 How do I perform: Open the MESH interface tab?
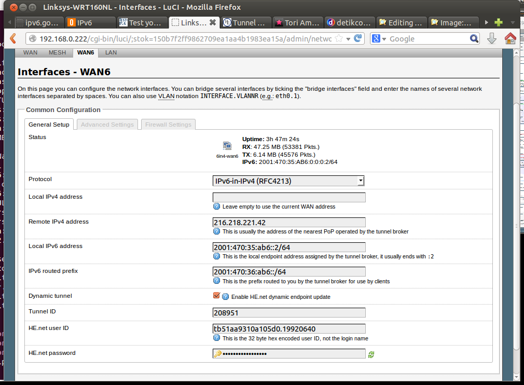click(x=57, y=52)
